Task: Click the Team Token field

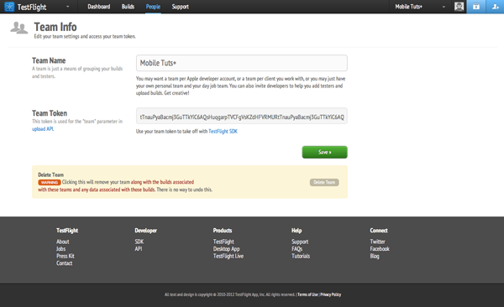Action: 242,116
